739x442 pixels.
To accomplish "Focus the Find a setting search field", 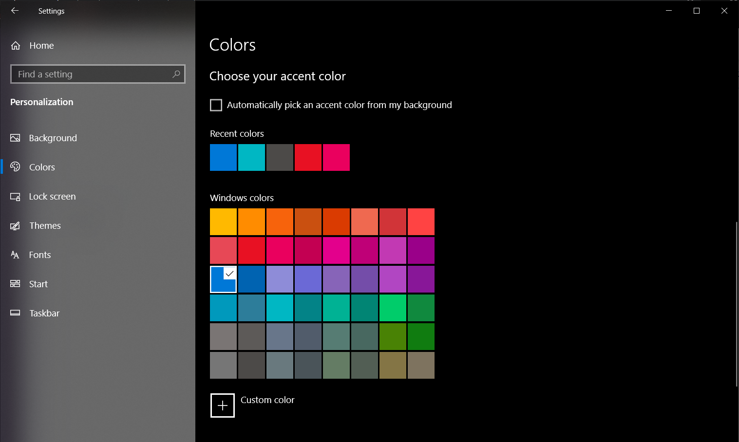I will [x=97, y=74].
